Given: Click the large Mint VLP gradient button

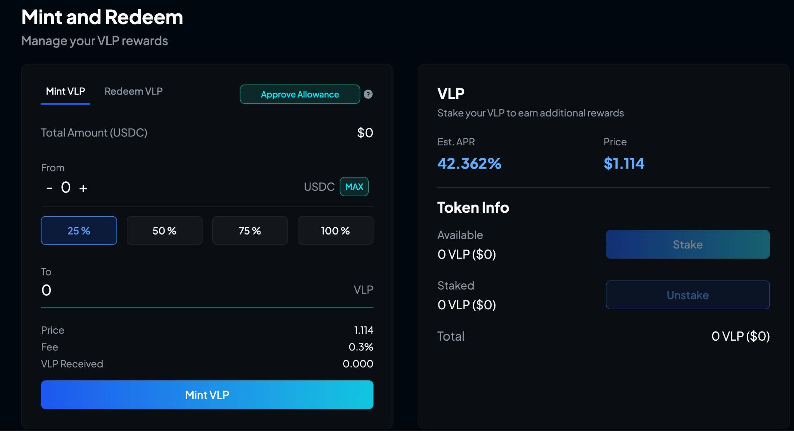Looking at the screenshot, I should click(x=207, y=395).
